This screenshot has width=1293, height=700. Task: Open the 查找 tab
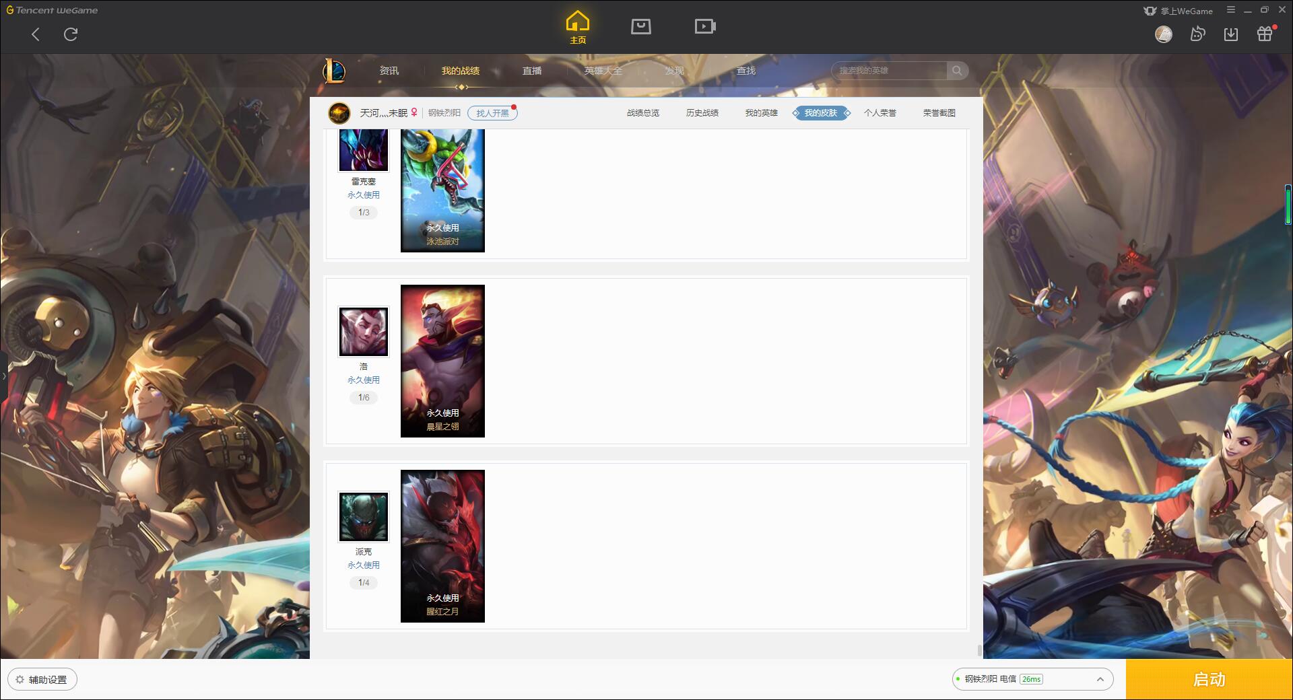coord(746,71)
